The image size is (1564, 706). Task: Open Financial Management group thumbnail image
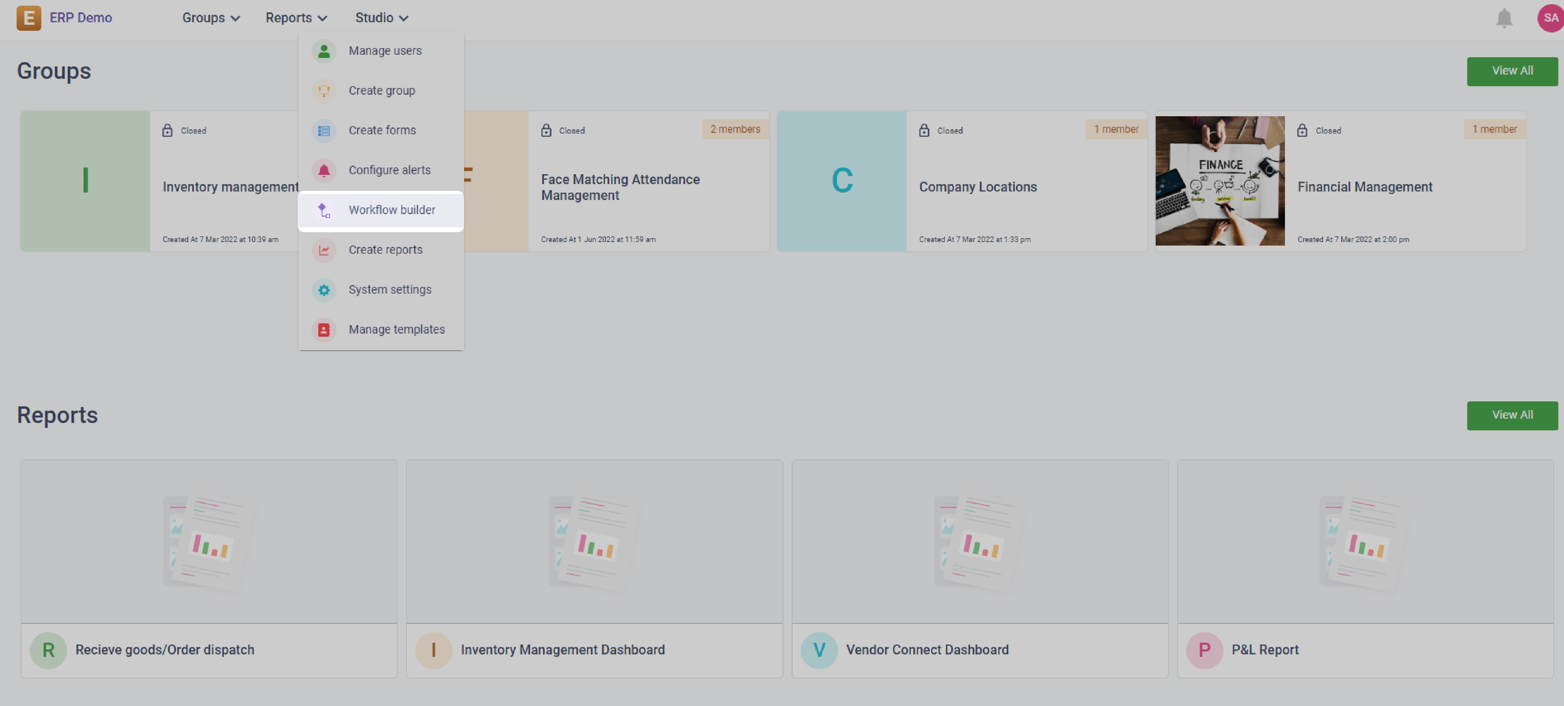click(x=1219, y=181)
